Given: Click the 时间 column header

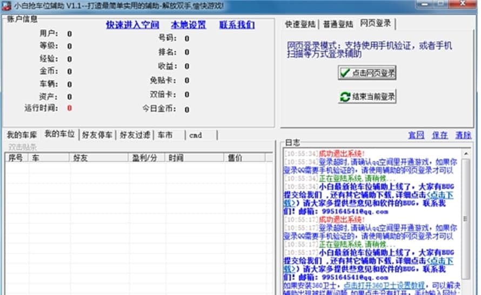Looking at the screenshot, I should 194,157.
